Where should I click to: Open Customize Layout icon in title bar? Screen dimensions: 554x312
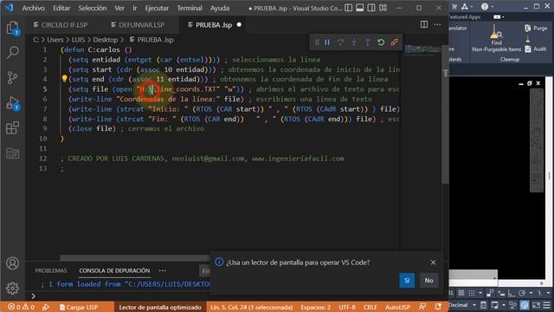click(383, 8)
